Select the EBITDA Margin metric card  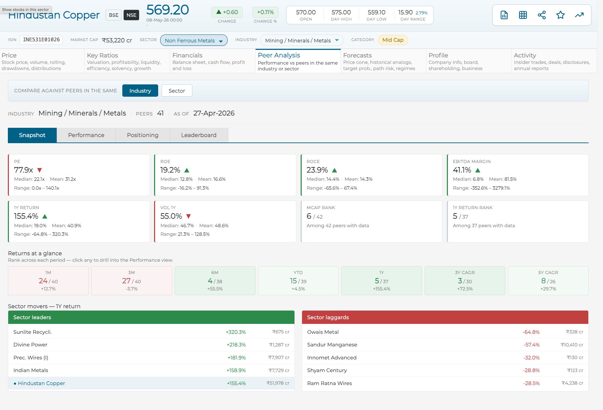pos(518,175)
